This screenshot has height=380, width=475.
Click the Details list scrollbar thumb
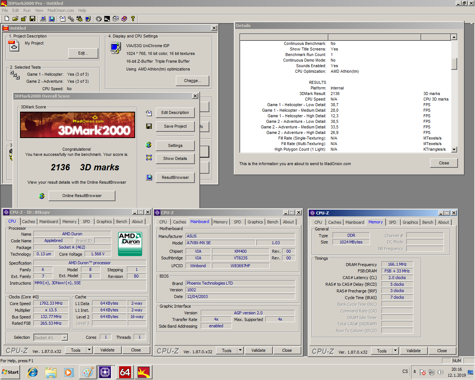(454, 64)
